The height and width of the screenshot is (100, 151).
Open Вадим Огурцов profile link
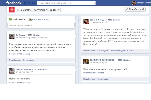pyautogui.click(x=23, y=69)
